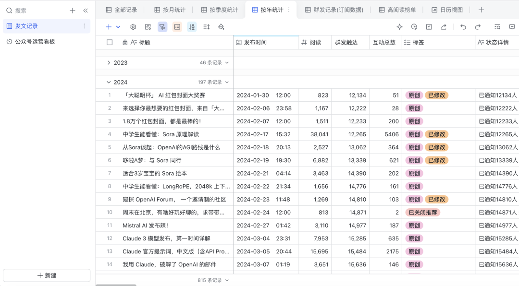Open the paint bucket fill color icon

221,27
